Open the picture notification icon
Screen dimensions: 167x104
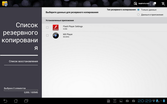[x=121, y=101]
